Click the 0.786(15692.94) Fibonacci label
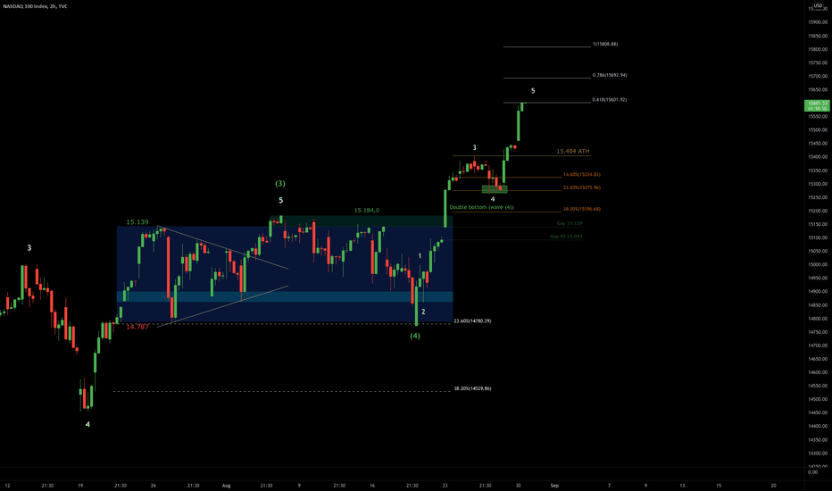Screen dimensions: 832x491 pos(610,75)
